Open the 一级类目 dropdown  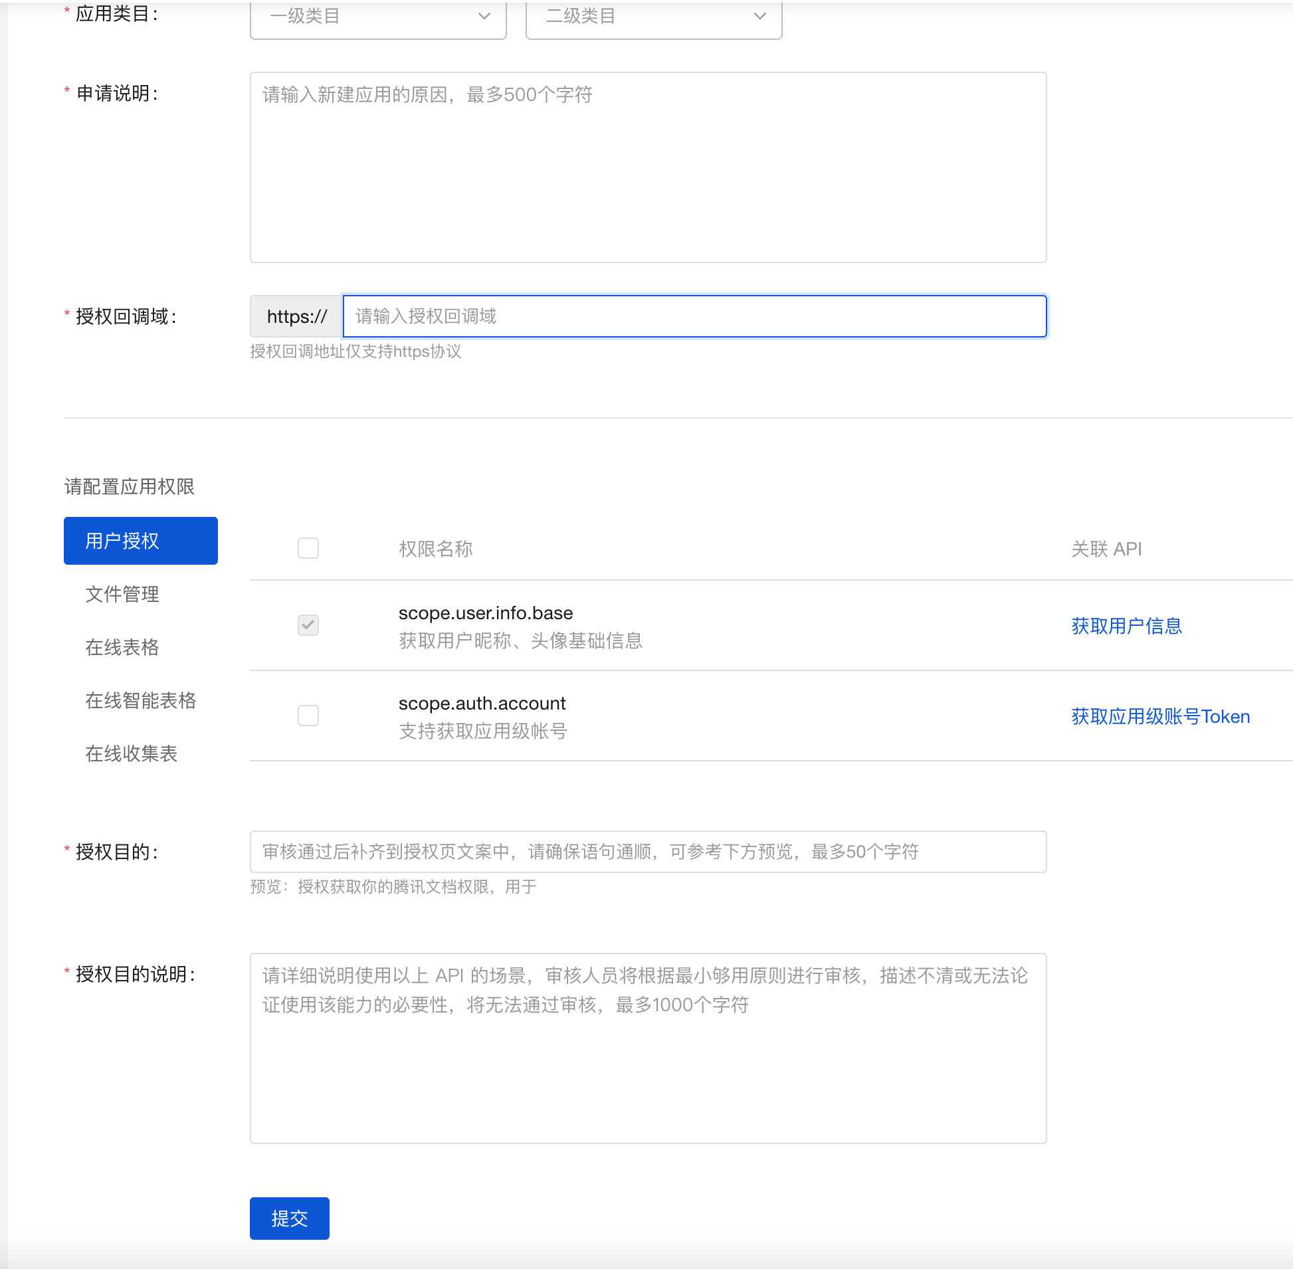click(x=377, y=17)
